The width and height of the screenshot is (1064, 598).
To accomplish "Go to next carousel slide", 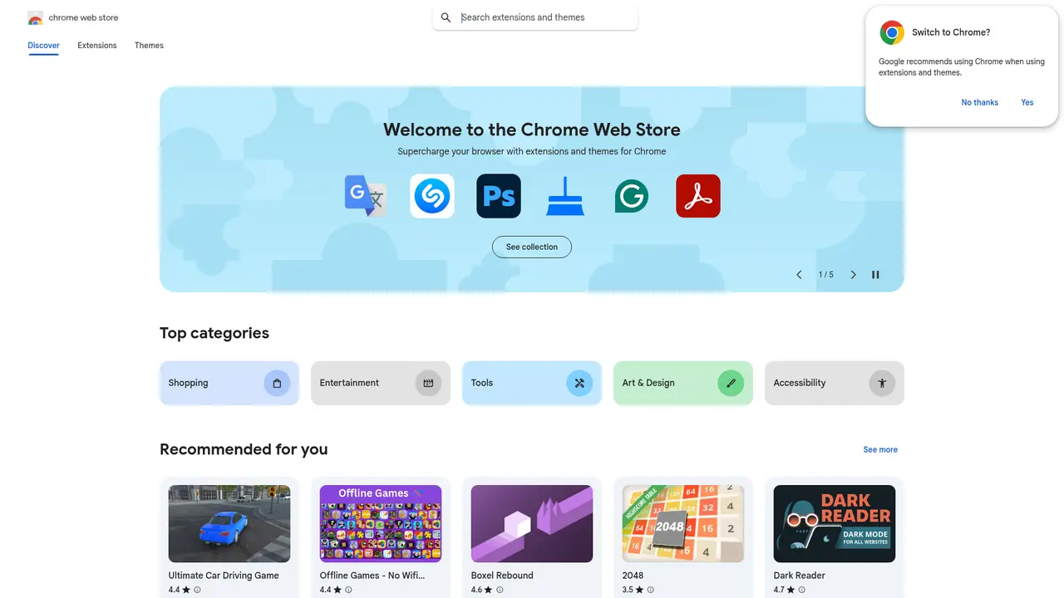I will coord(853,275).
